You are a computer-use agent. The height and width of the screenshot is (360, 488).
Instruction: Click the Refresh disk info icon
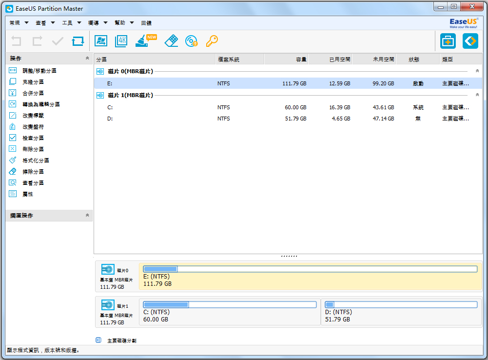point(78,41)
